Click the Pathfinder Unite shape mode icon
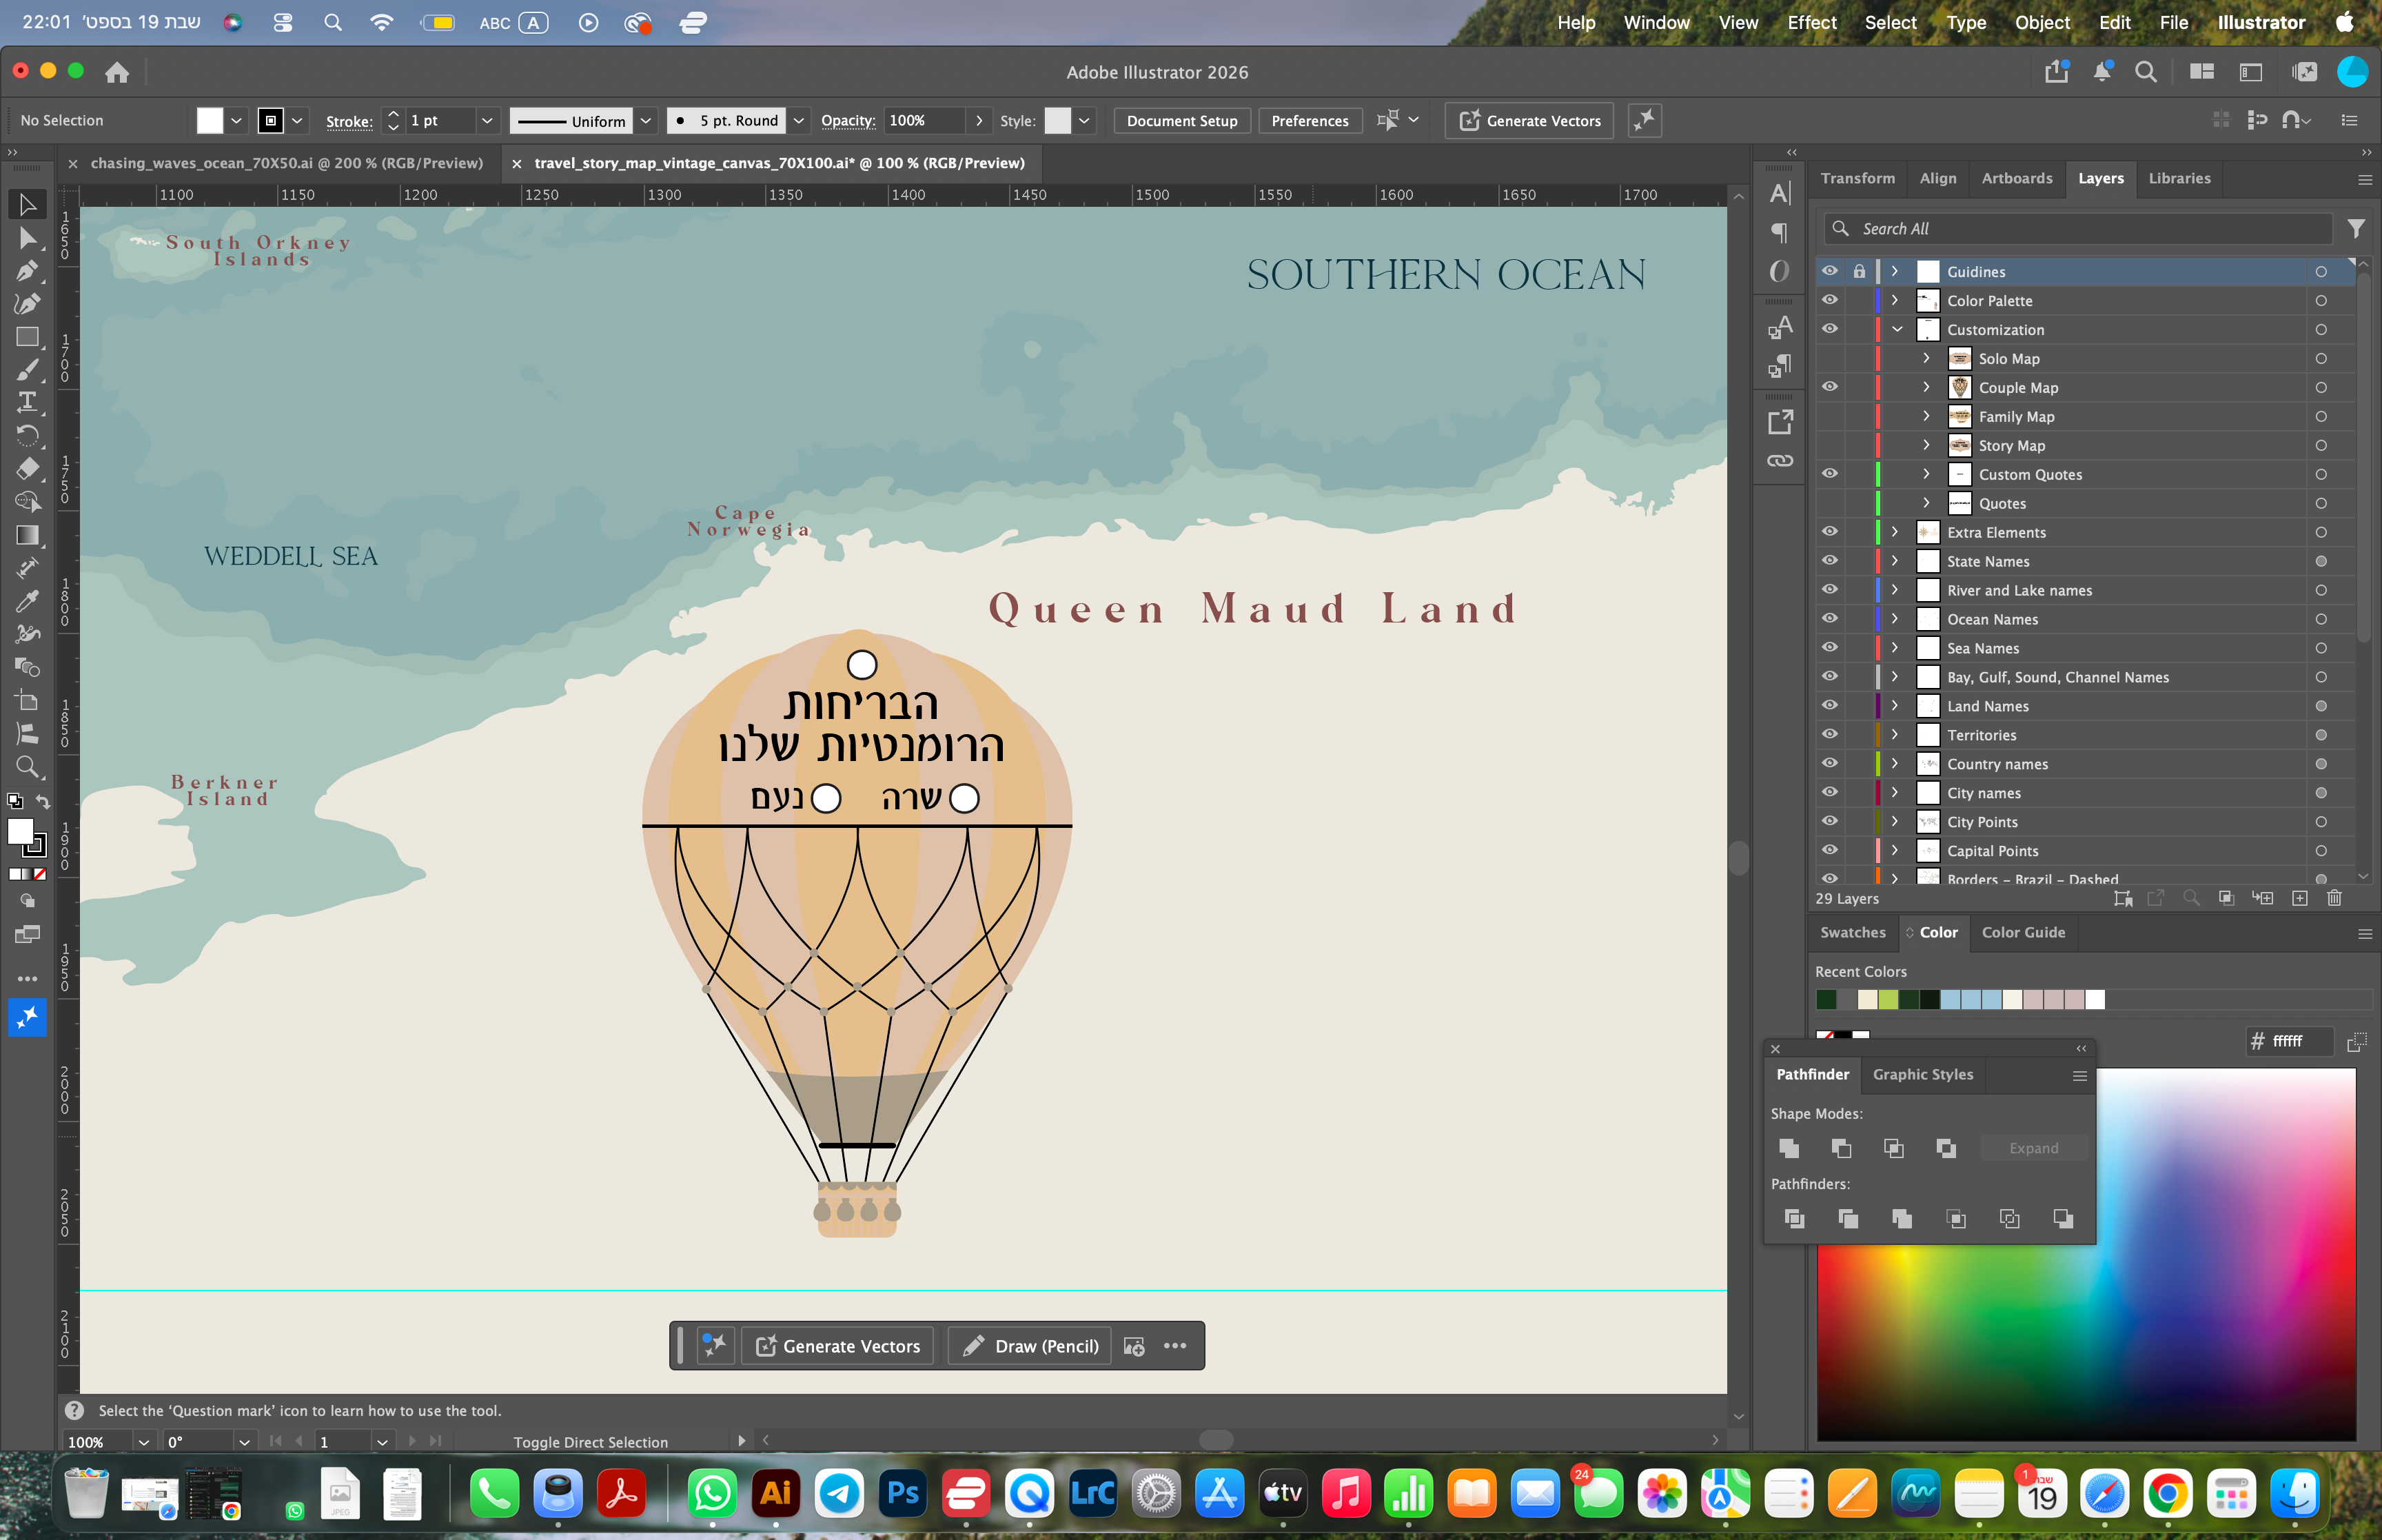This screenshot has width=2382, height=1540. pyautogui.click(x=1789, y=1148)
